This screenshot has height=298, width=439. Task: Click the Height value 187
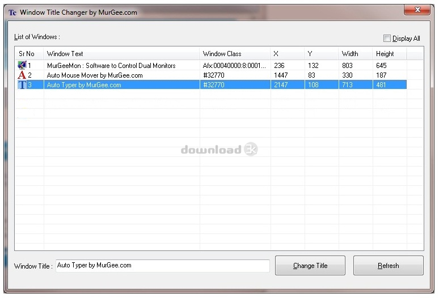click(381, 75)
